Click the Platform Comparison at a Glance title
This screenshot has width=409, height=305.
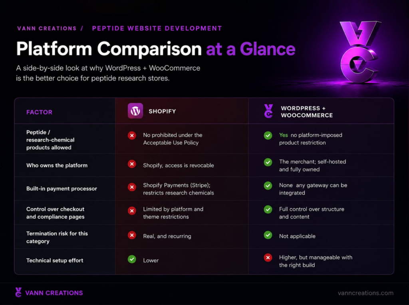click(156, 49)
